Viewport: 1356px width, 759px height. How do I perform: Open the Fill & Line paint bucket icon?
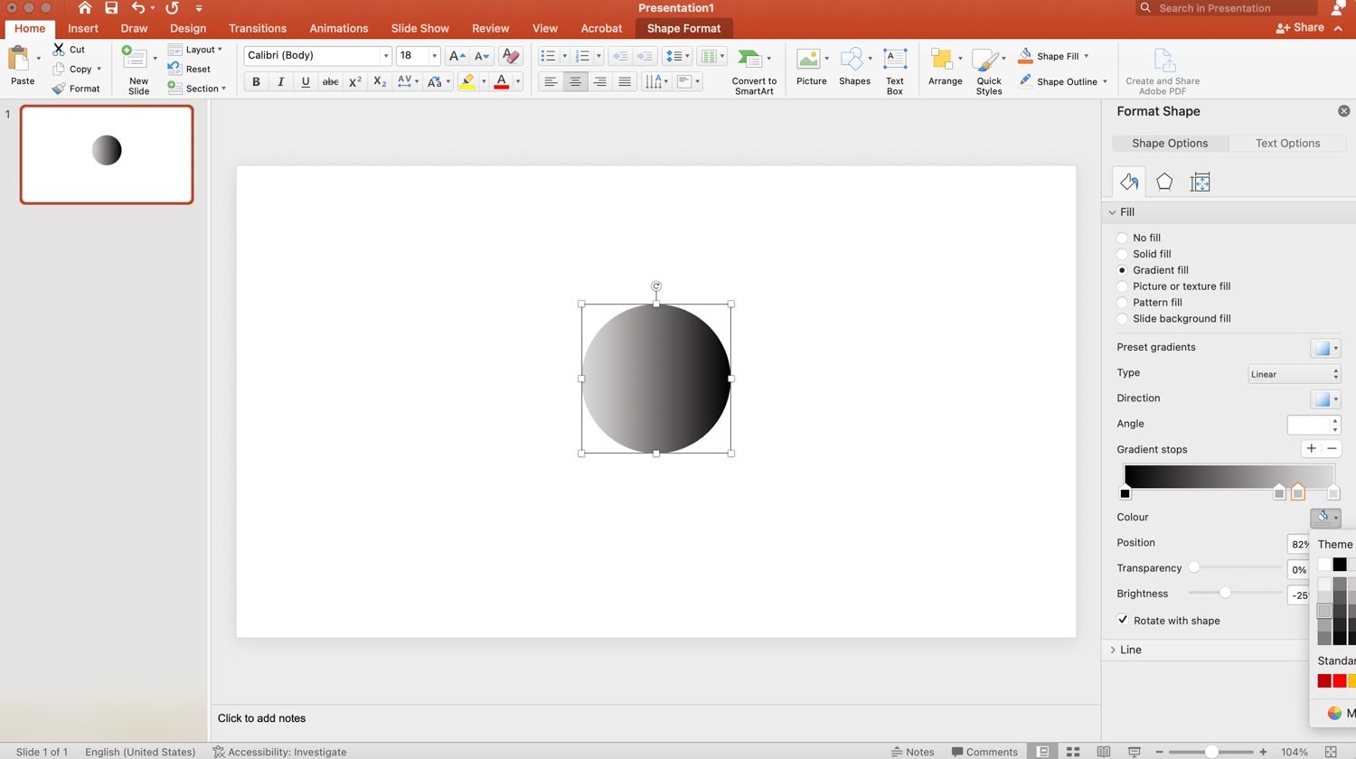point(1127,181)
